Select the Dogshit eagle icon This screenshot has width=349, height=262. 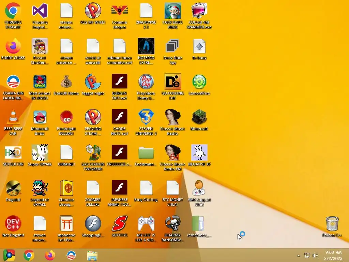coord(13,188)
